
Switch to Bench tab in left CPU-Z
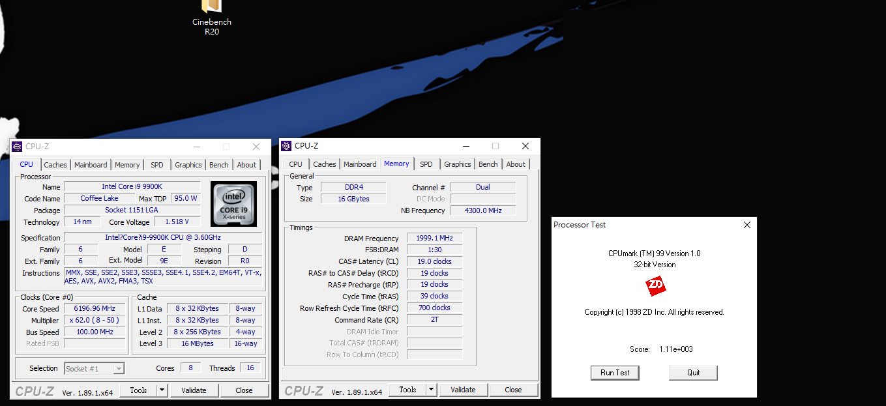[219, 165]
